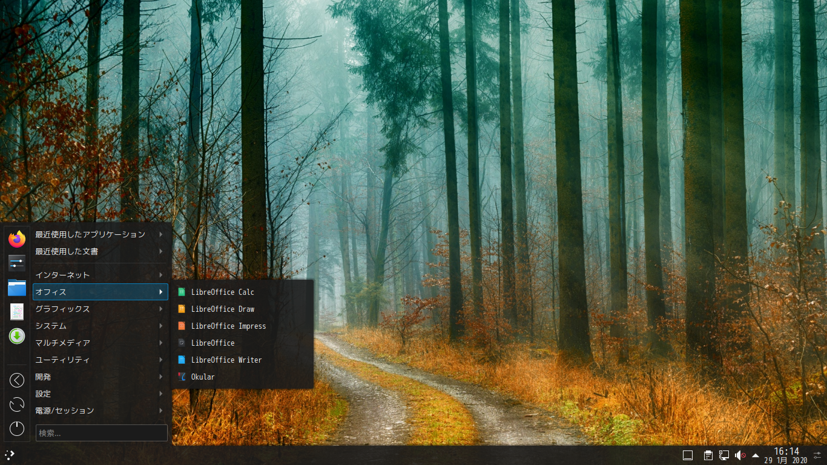Open the 設定 category

pos(100,394)
